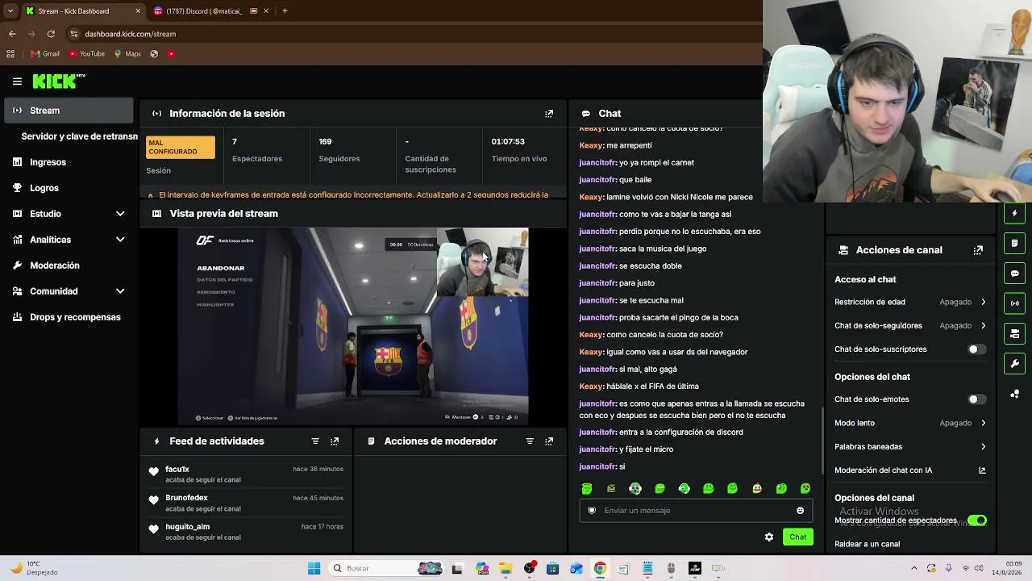Screen dimensions: 1032x581
Task: Select Stream in the sidebar
Action: 69,111
